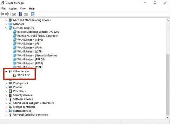
Task: Open the Action menu
Action: [13, 9]
